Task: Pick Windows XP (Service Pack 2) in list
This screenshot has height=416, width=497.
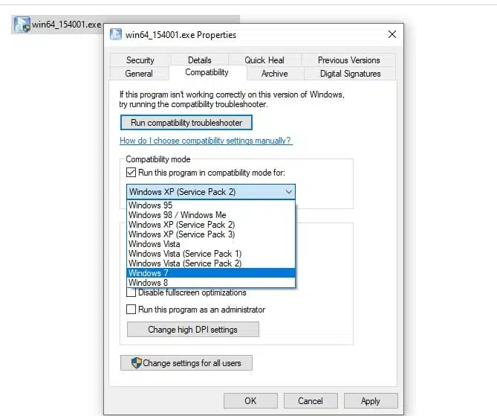Action: pyautogui.click(x=211, y=225)
